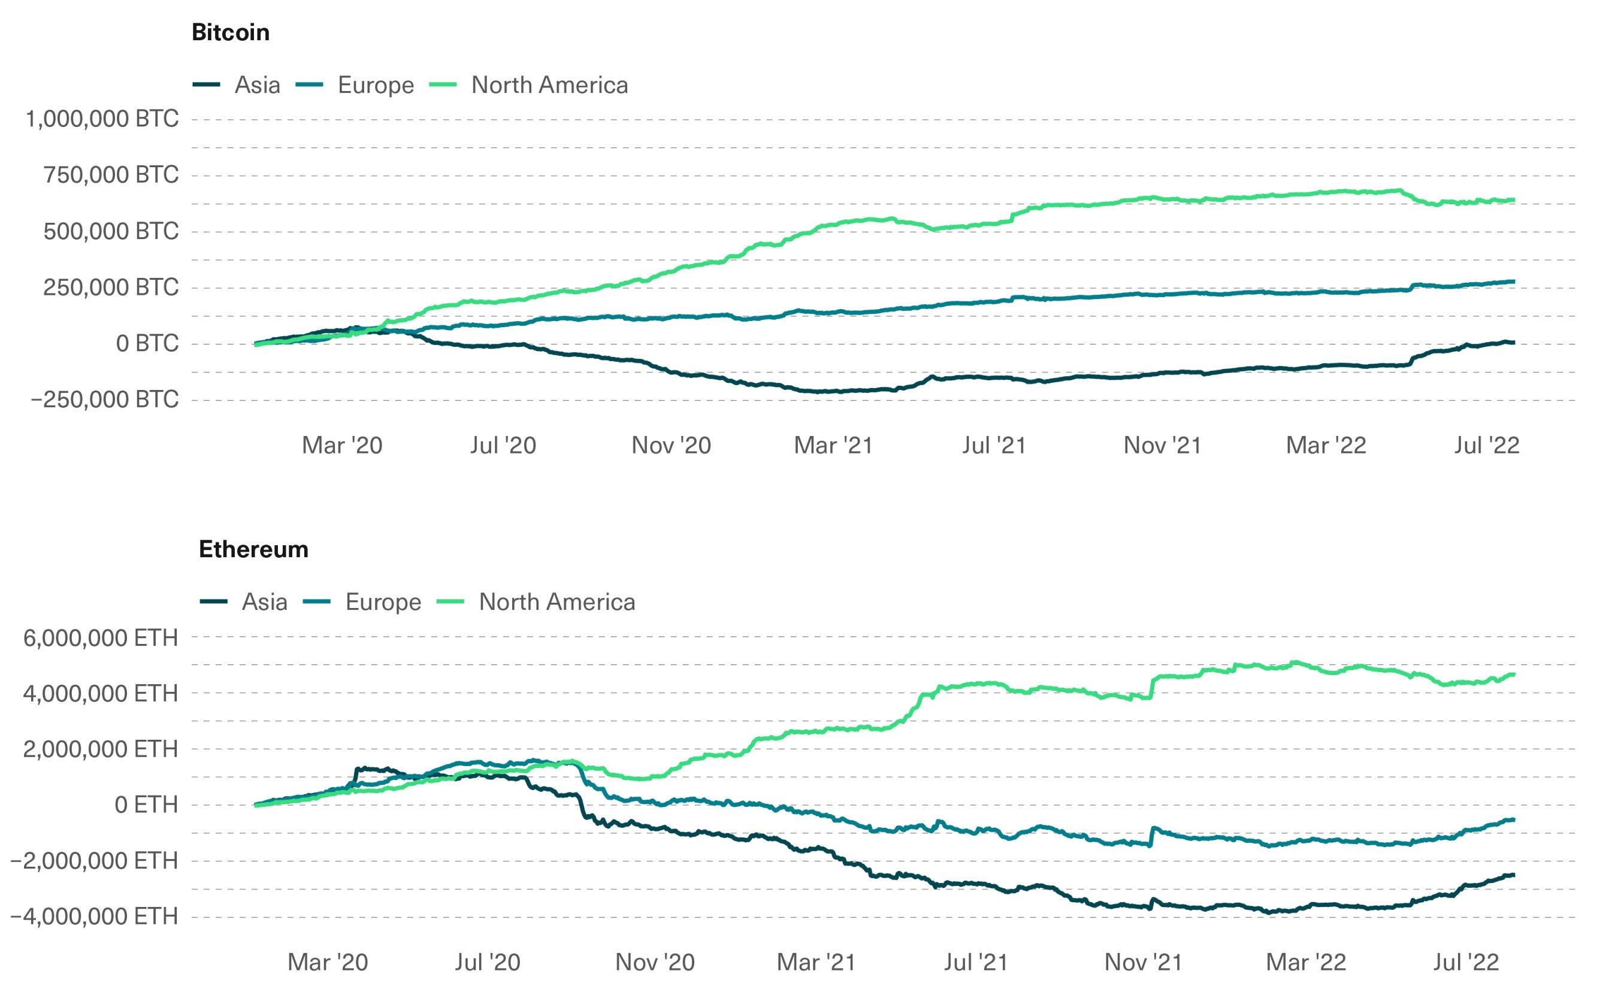Toggle North America label in Ethereum legend

pyautogui.click(x=557, y=602)
